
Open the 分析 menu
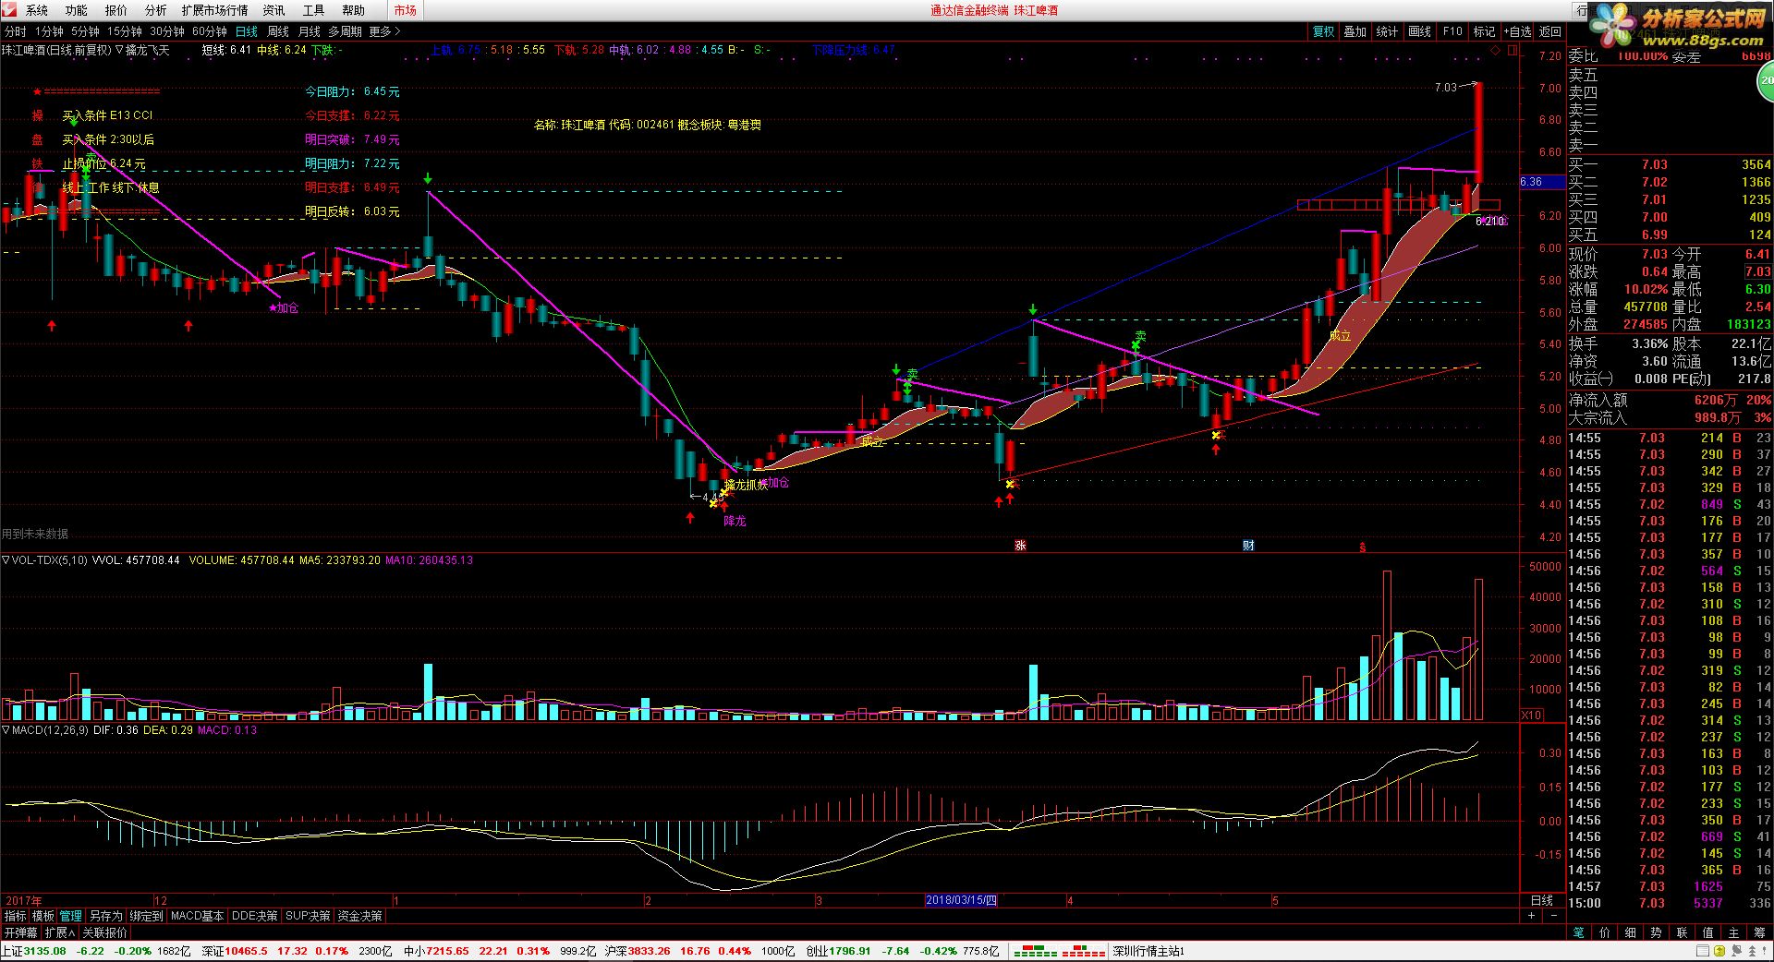coord(156,10)
